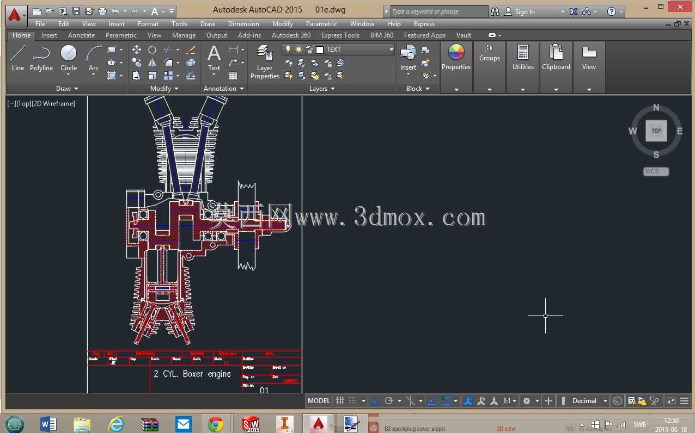
Task: Click the keyword search input field
Action: [439, 11]
